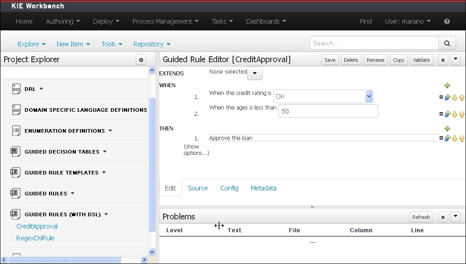Open the Authoring menu
Image resolution: width=466 pixels, height=264 pixels.
coord(63,21)
